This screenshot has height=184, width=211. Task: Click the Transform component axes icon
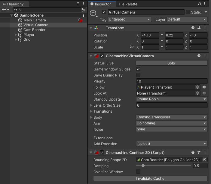pyautogui.click(x=96, y=28)
